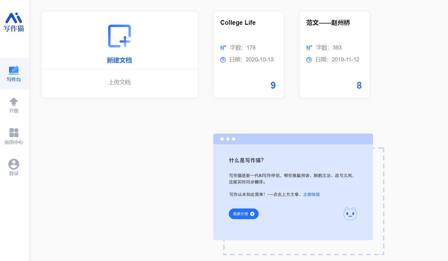The image size is (448, 261).
Task: Click the 写作猫 logo
Action: pos(14,22)
